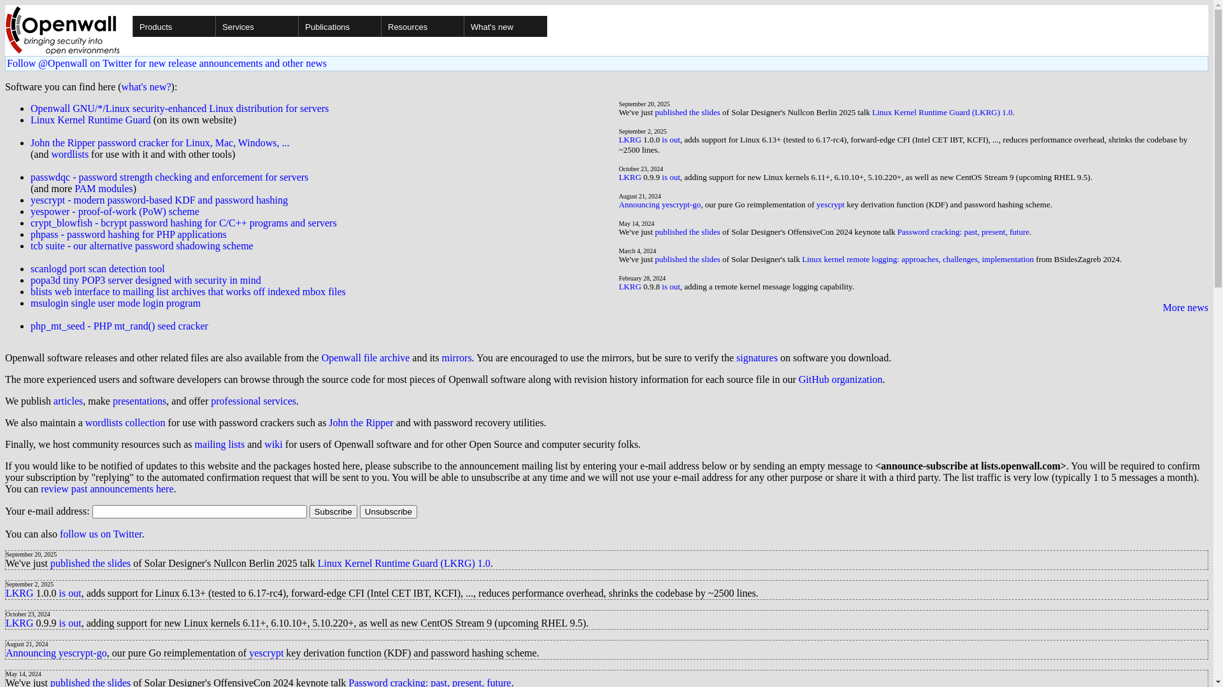Open crypt_blowfish bcrypt hashing link
This screenshot has height=687, width=1223.
[183, 223]
